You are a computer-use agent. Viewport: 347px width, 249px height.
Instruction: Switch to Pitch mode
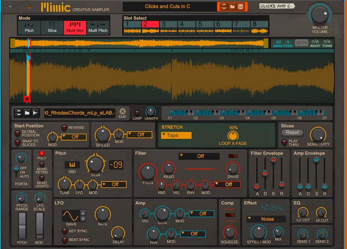click(x=29, y=28)
